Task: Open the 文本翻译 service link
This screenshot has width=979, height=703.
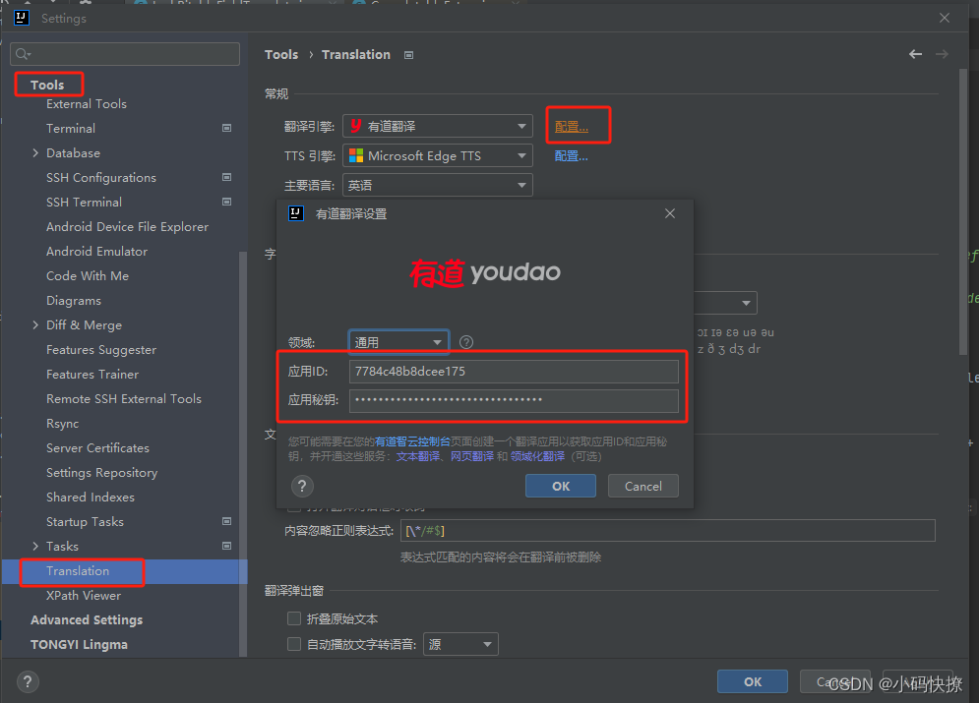Action: click(418, 456)
